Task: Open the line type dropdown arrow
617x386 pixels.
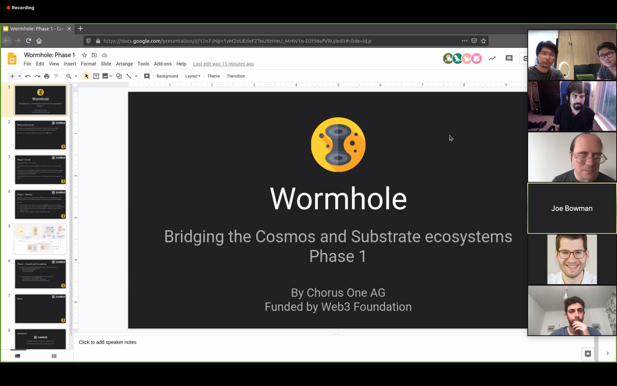Action: pyautogui.click(x=136, y=76)
